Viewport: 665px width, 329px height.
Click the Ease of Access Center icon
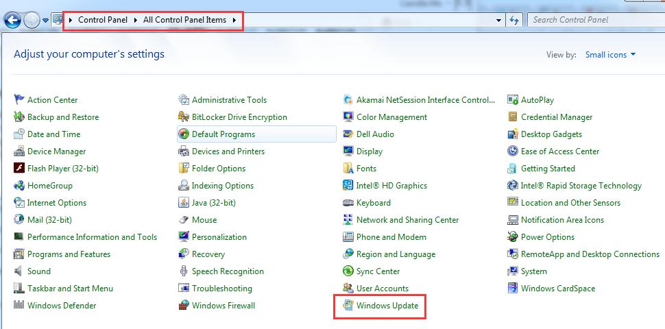click(513, 151)
